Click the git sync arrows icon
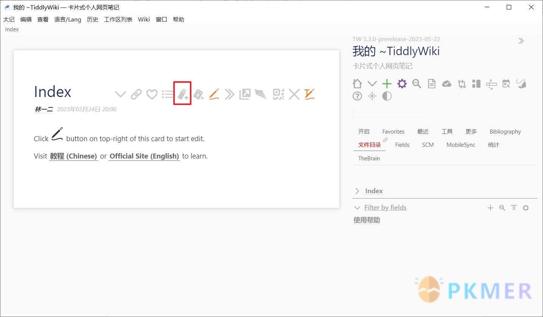543x317 pixels. [462, 83]
